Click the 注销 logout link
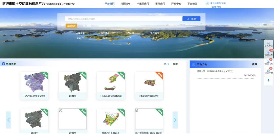The height and width of the screenshot is (134, 274). (224, 3)
